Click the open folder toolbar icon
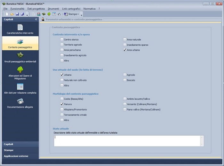 [x=12, y=14]
